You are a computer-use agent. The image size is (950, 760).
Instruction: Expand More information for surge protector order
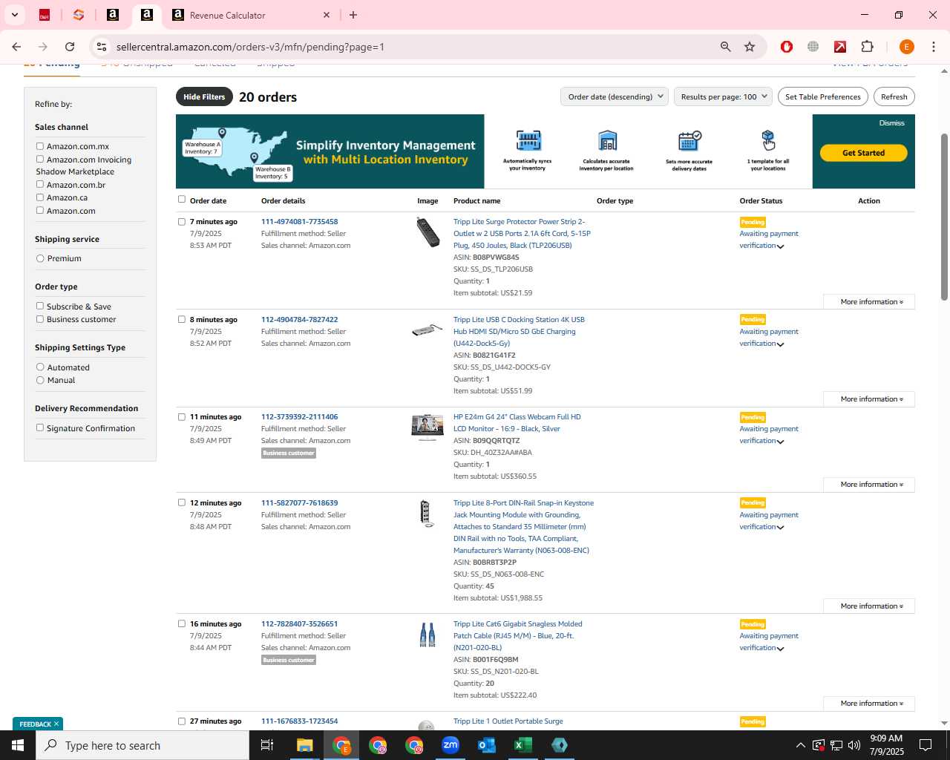(869, 302)
